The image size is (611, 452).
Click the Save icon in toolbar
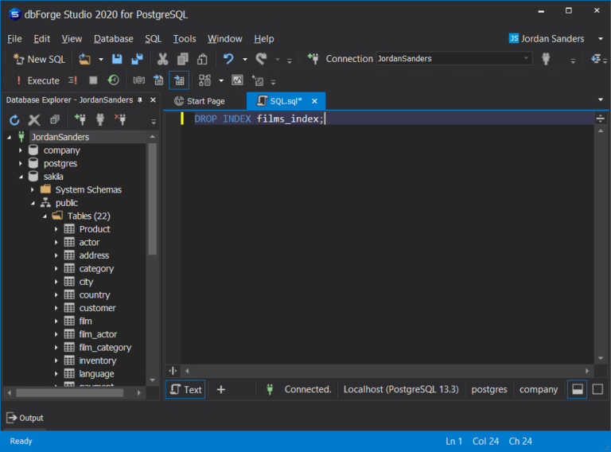tap(117, 59)
